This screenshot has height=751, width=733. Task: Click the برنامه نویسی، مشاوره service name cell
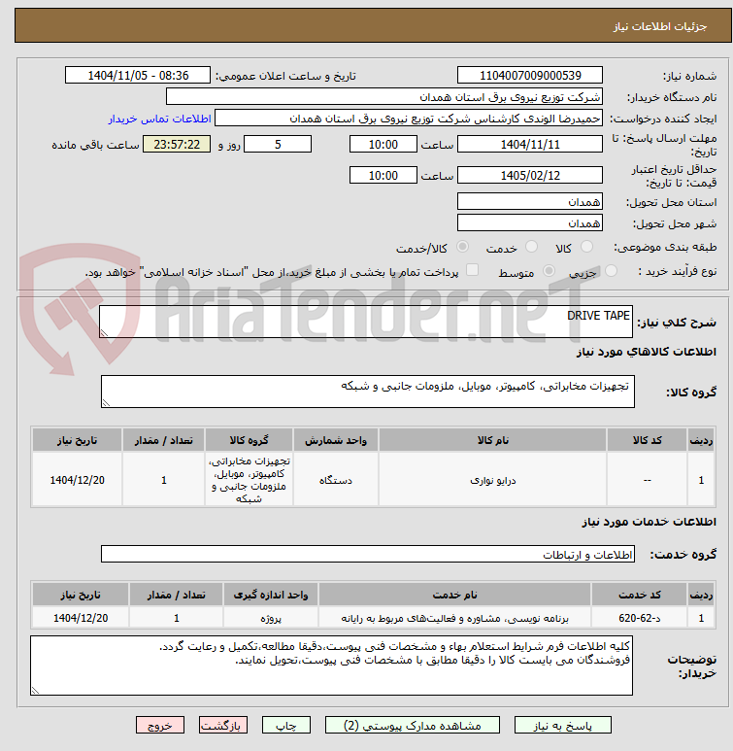[454, 618]
